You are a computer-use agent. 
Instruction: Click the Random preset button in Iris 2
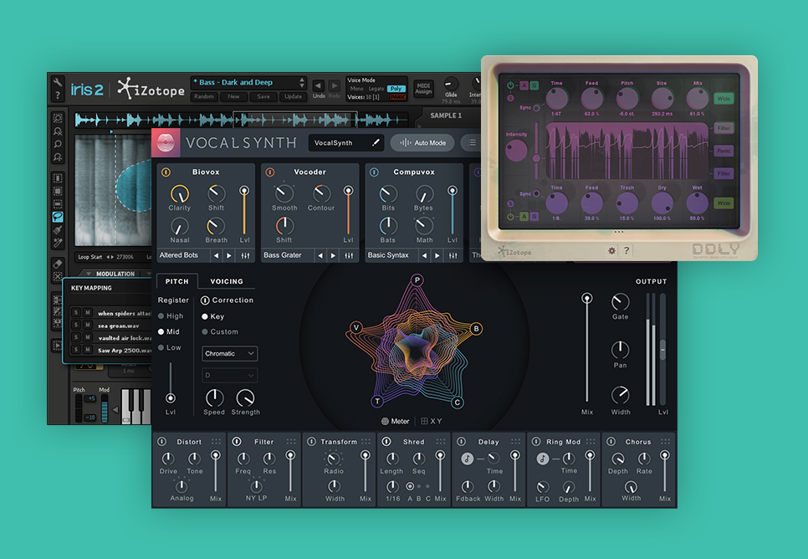(204, 96)
